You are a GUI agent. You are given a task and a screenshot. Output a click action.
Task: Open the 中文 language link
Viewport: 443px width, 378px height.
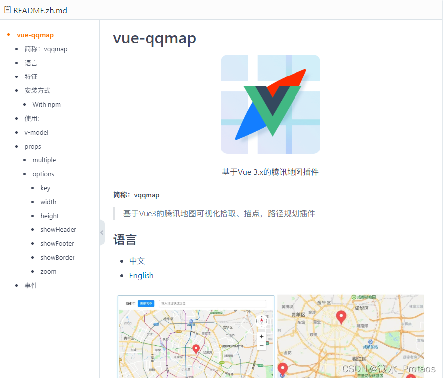137,261
